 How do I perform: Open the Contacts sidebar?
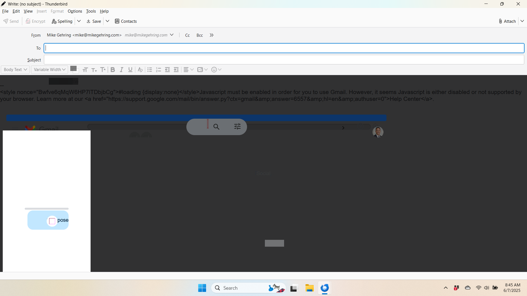[x=126, y=21]
